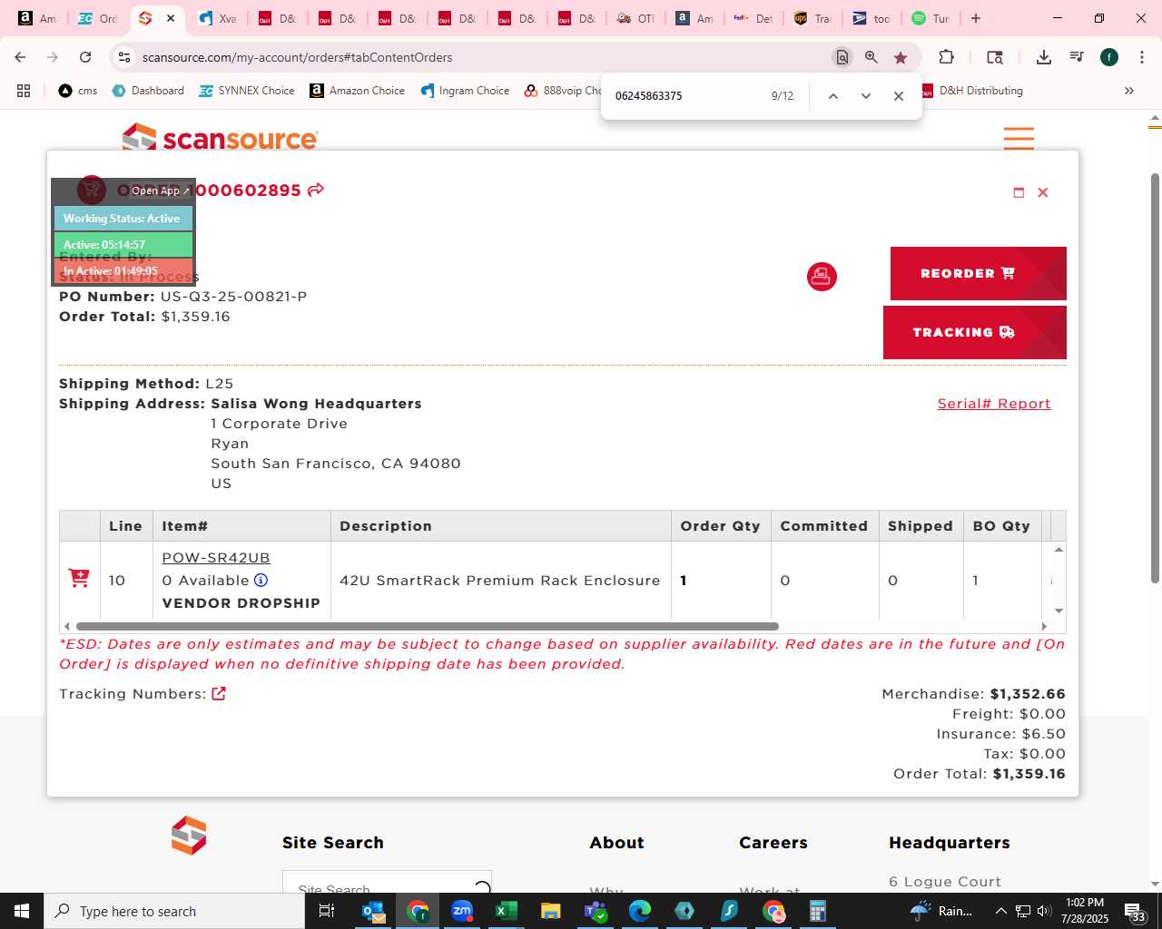Open the Dashboard bookmark

148,91
